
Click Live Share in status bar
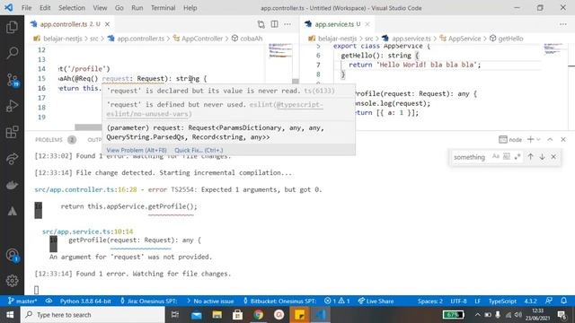[376, 301]
